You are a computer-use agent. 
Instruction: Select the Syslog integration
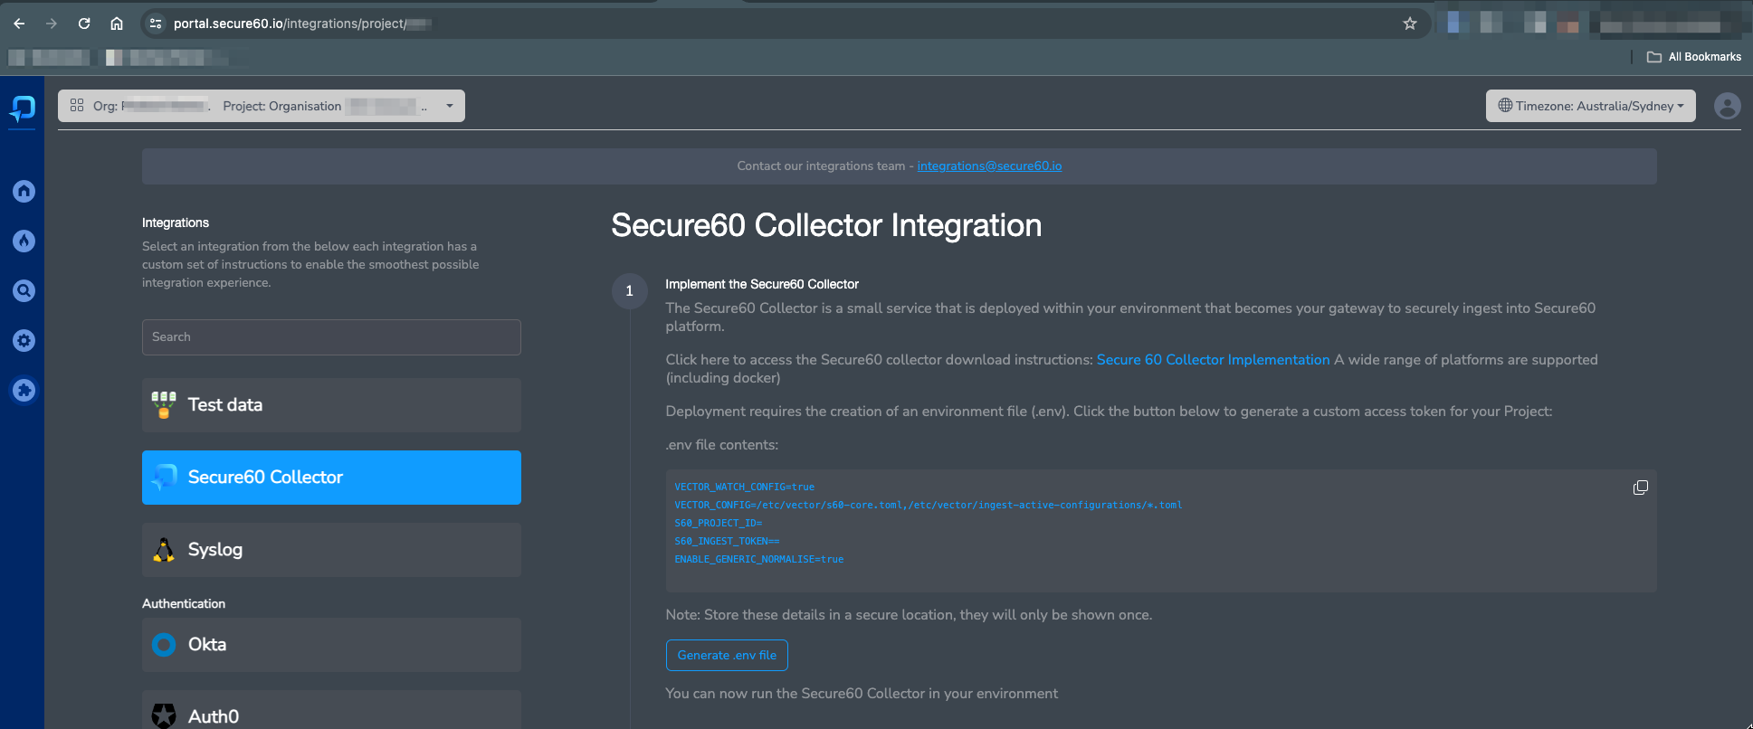point(331,550)
